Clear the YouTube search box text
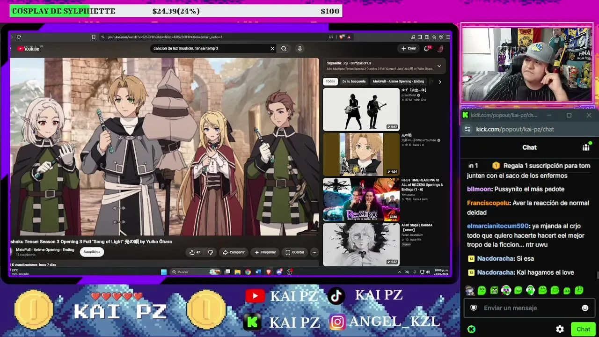 [x=272, y=48]
